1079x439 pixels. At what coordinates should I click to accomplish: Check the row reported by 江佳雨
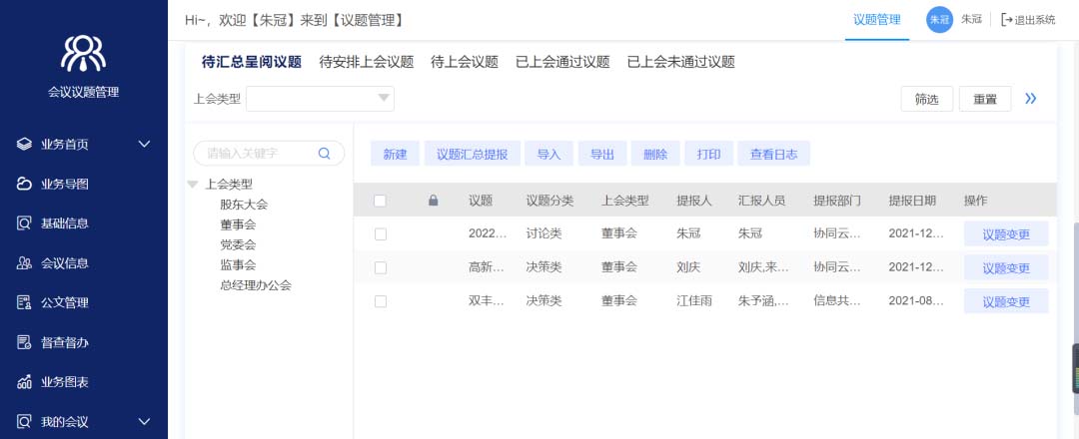[x=380, y=301]
